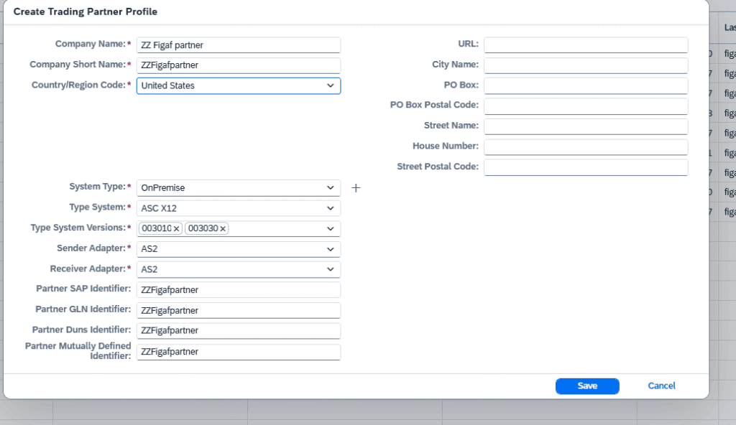
Task: Expand the Type System Versions list arrow
Action: point(331,229)
